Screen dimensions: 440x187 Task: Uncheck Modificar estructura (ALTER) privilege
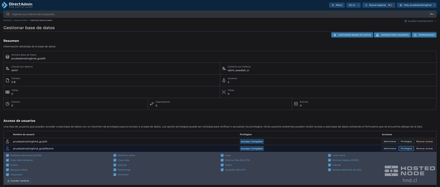click(x=8, y=155)
